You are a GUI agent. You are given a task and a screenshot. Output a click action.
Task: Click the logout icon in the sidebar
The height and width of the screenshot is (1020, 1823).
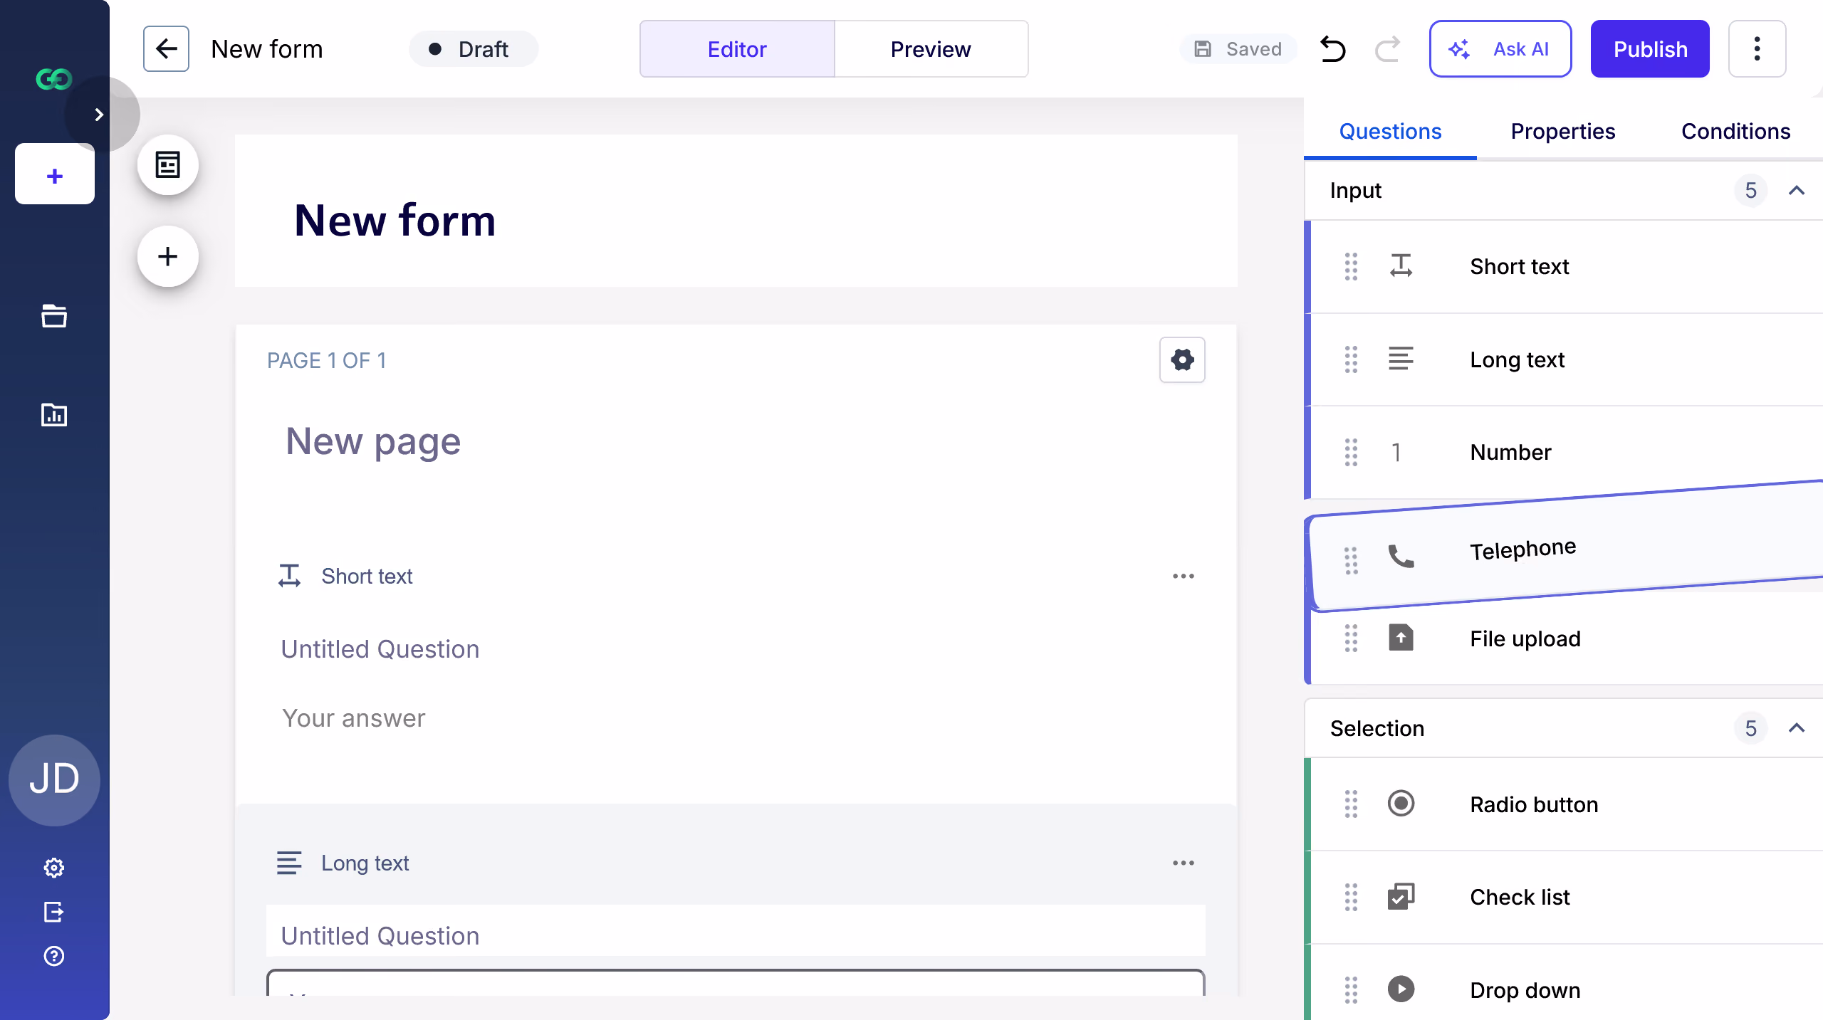[x=54, y=912]
